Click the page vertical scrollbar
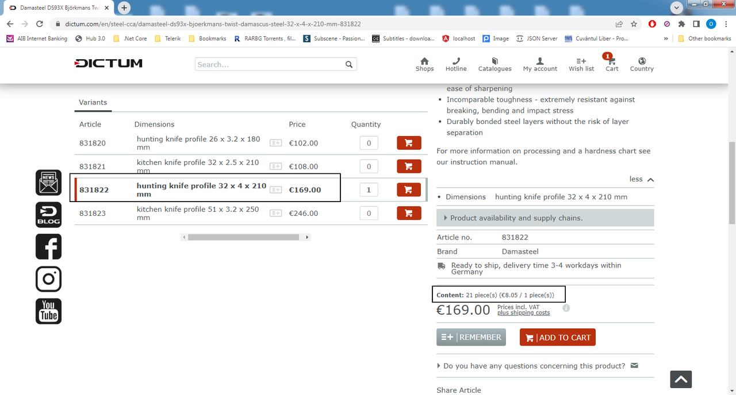This screenshot has width=736, height=395. [731, 184]
